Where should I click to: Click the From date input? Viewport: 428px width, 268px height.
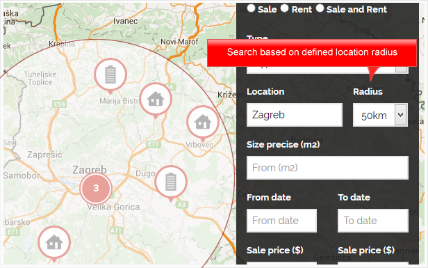click(x=281, y=221)
